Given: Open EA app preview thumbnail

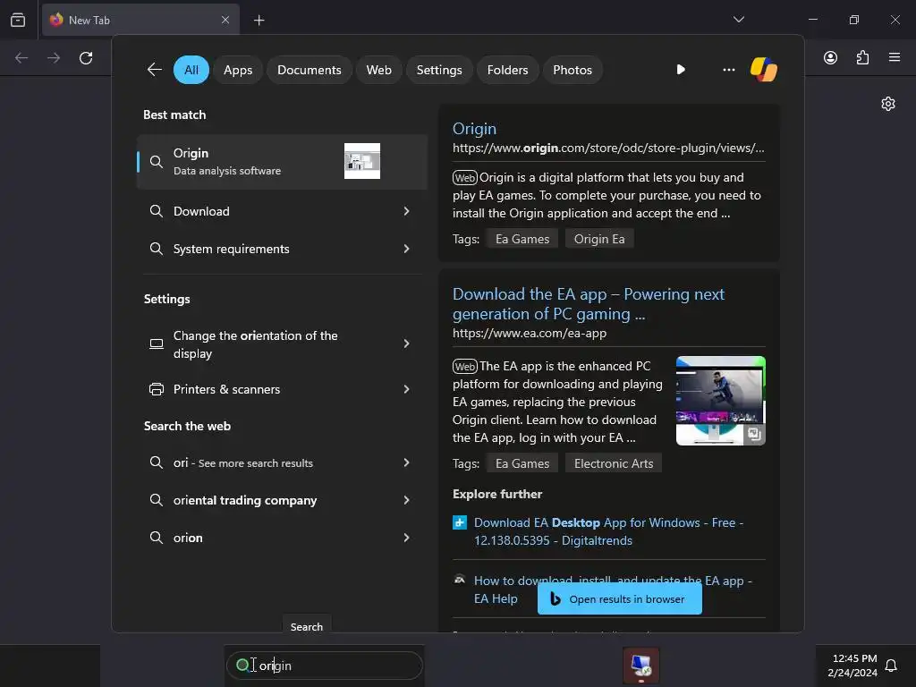Looking at the screenshot, I should click(720, 401).
